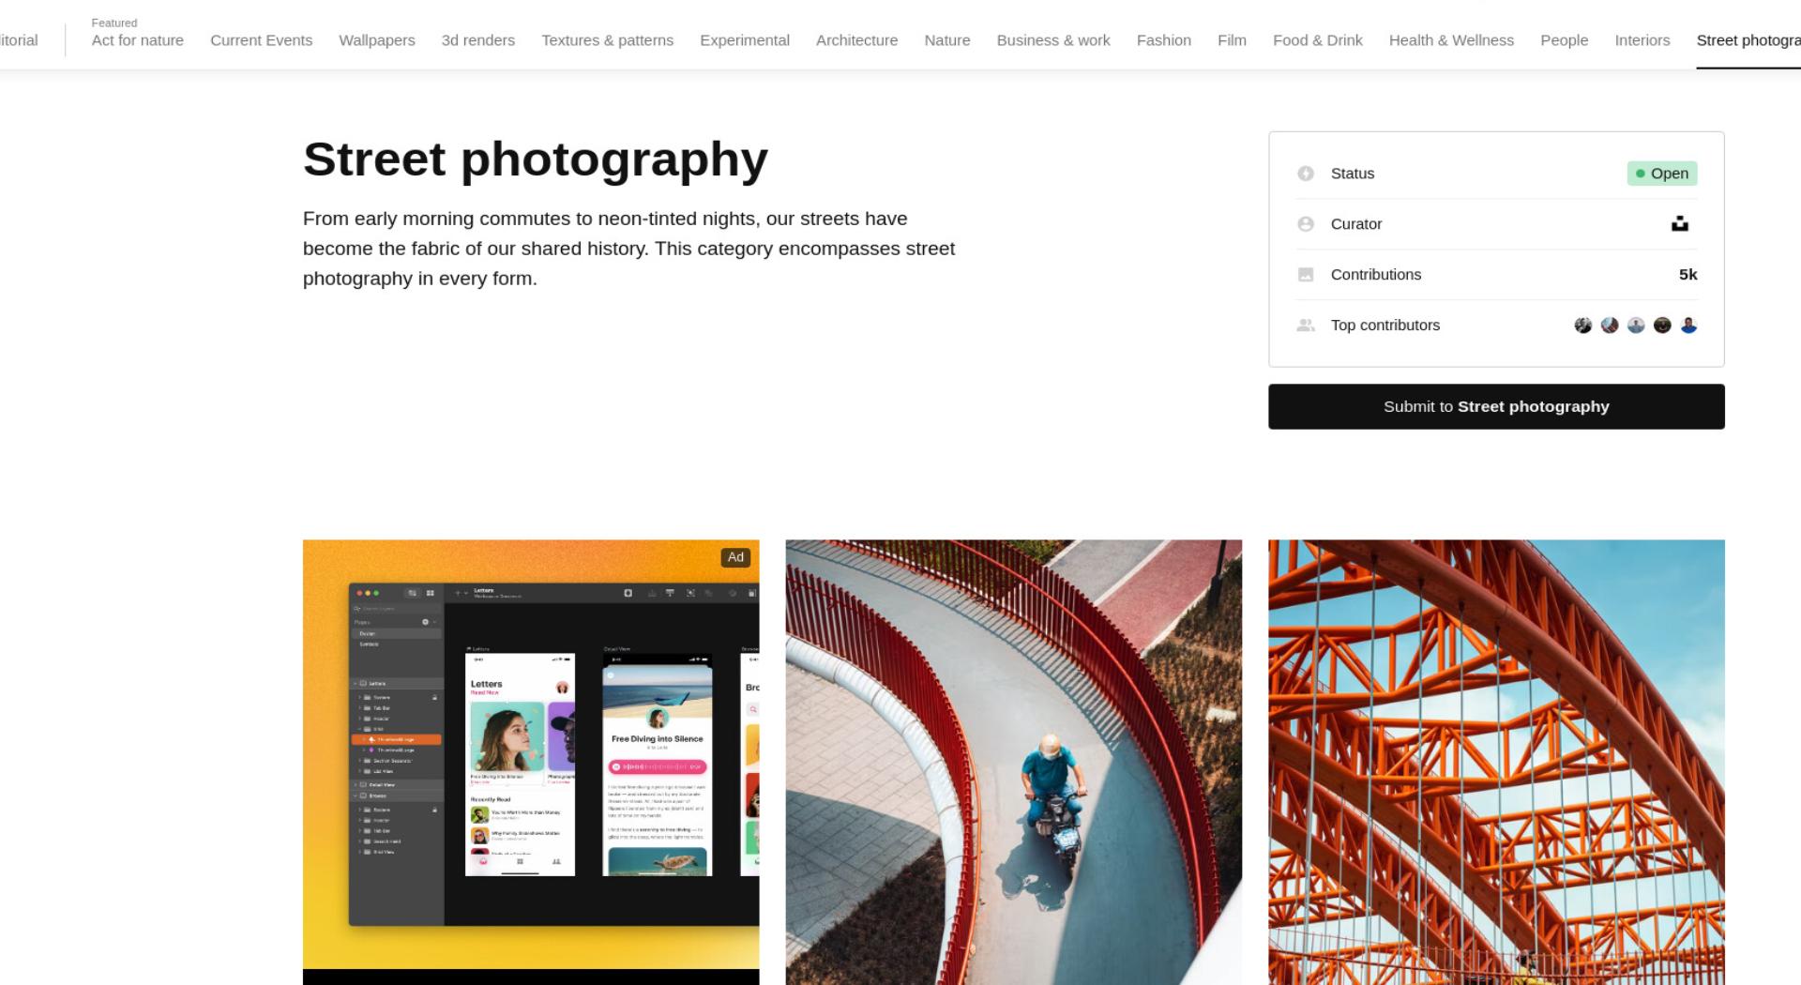Open the Act for nature featured topic
The image size is (1801, 985).
138,40
